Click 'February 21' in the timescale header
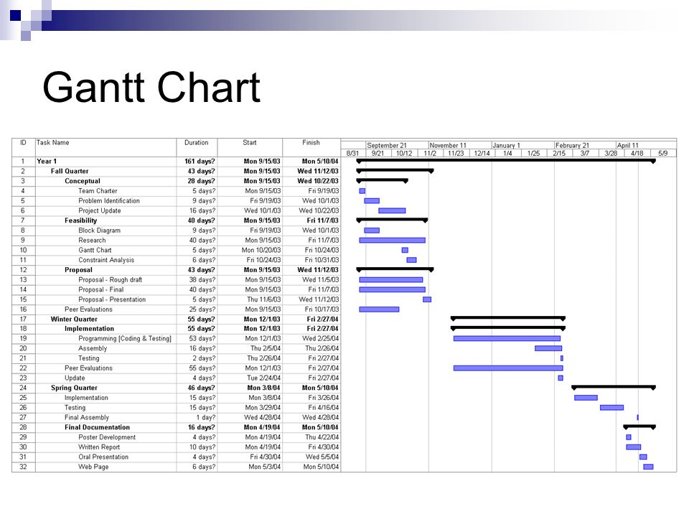Viewport: 689px width, 517px height. coord(572,145)
